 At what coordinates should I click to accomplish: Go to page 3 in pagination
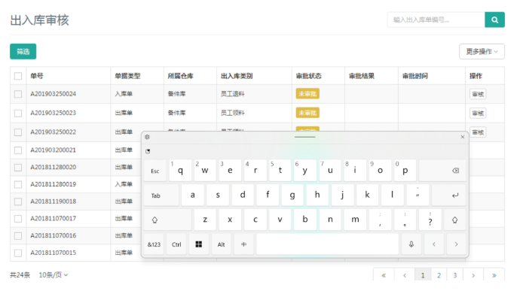[x=454, y=275]
